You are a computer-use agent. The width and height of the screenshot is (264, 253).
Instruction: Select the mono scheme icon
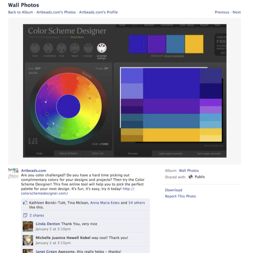(x=35, y=48)
